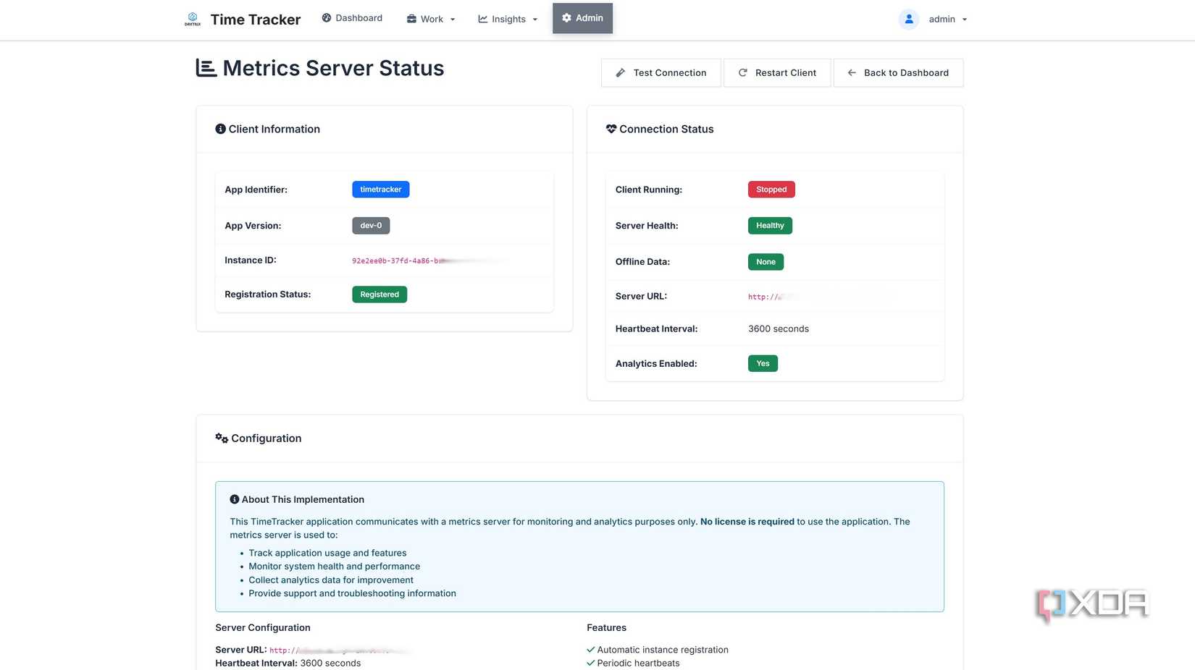Click the Time Tracker brand title
The image size is (1195, 670).
click(255, 20)
